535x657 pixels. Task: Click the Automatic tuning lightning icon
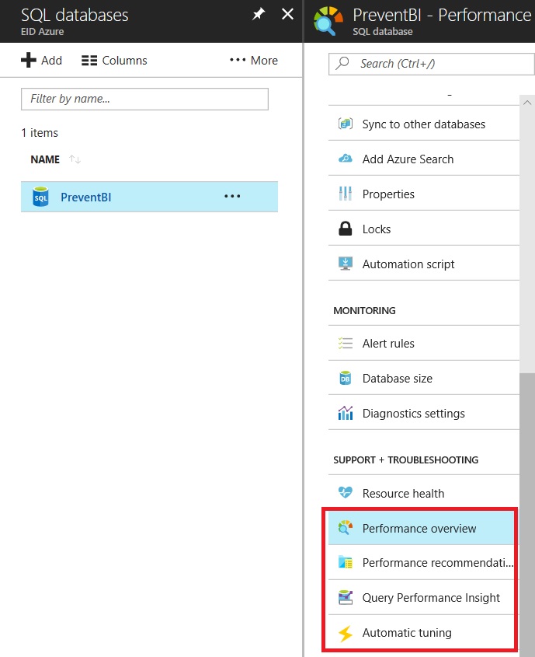click(x=345, y=633)
